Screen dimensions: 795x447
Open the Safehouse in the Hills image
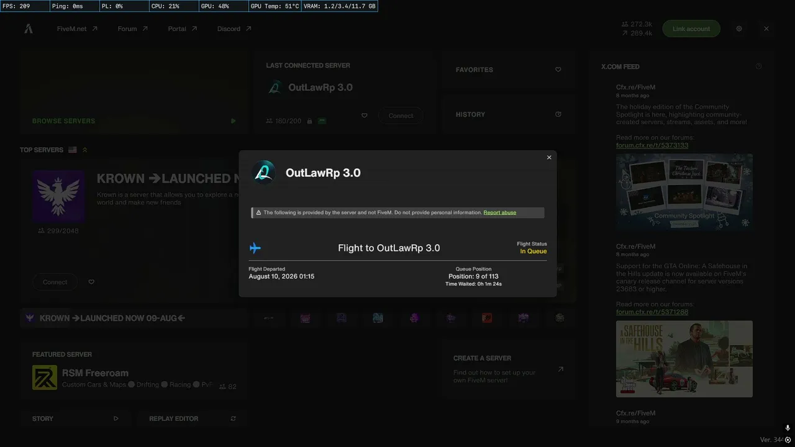coord(684,359)
